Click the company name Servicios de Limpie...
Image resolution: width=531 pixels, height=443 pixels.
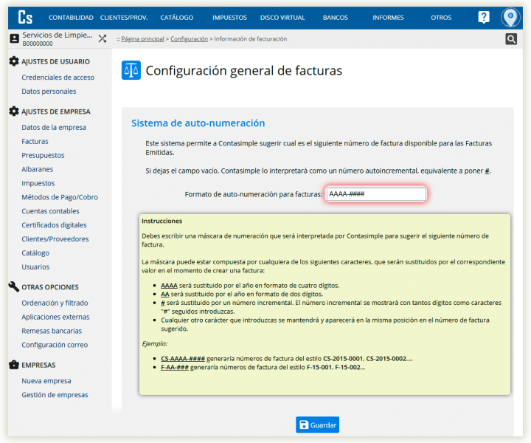coord(58,35)
